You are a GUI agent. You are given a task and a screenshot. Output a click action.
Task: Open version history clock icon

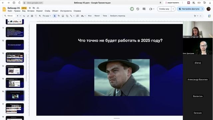138,9
